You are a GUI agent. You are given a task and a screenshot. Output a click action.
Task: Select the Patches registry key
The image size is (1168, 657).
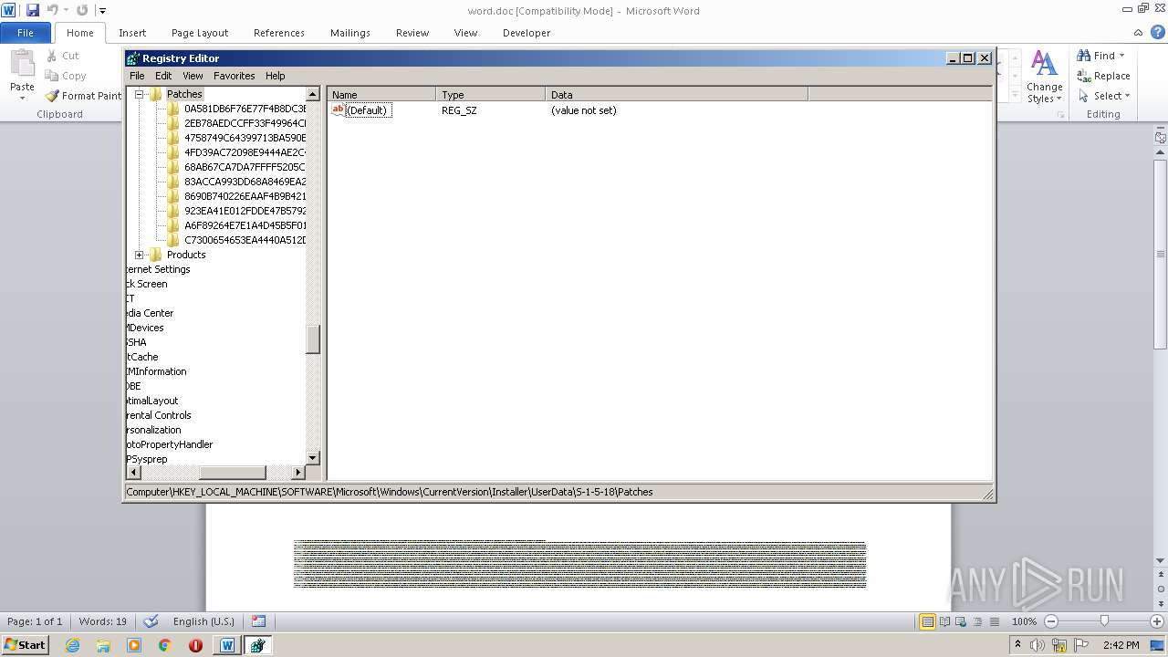click(184, 94)
